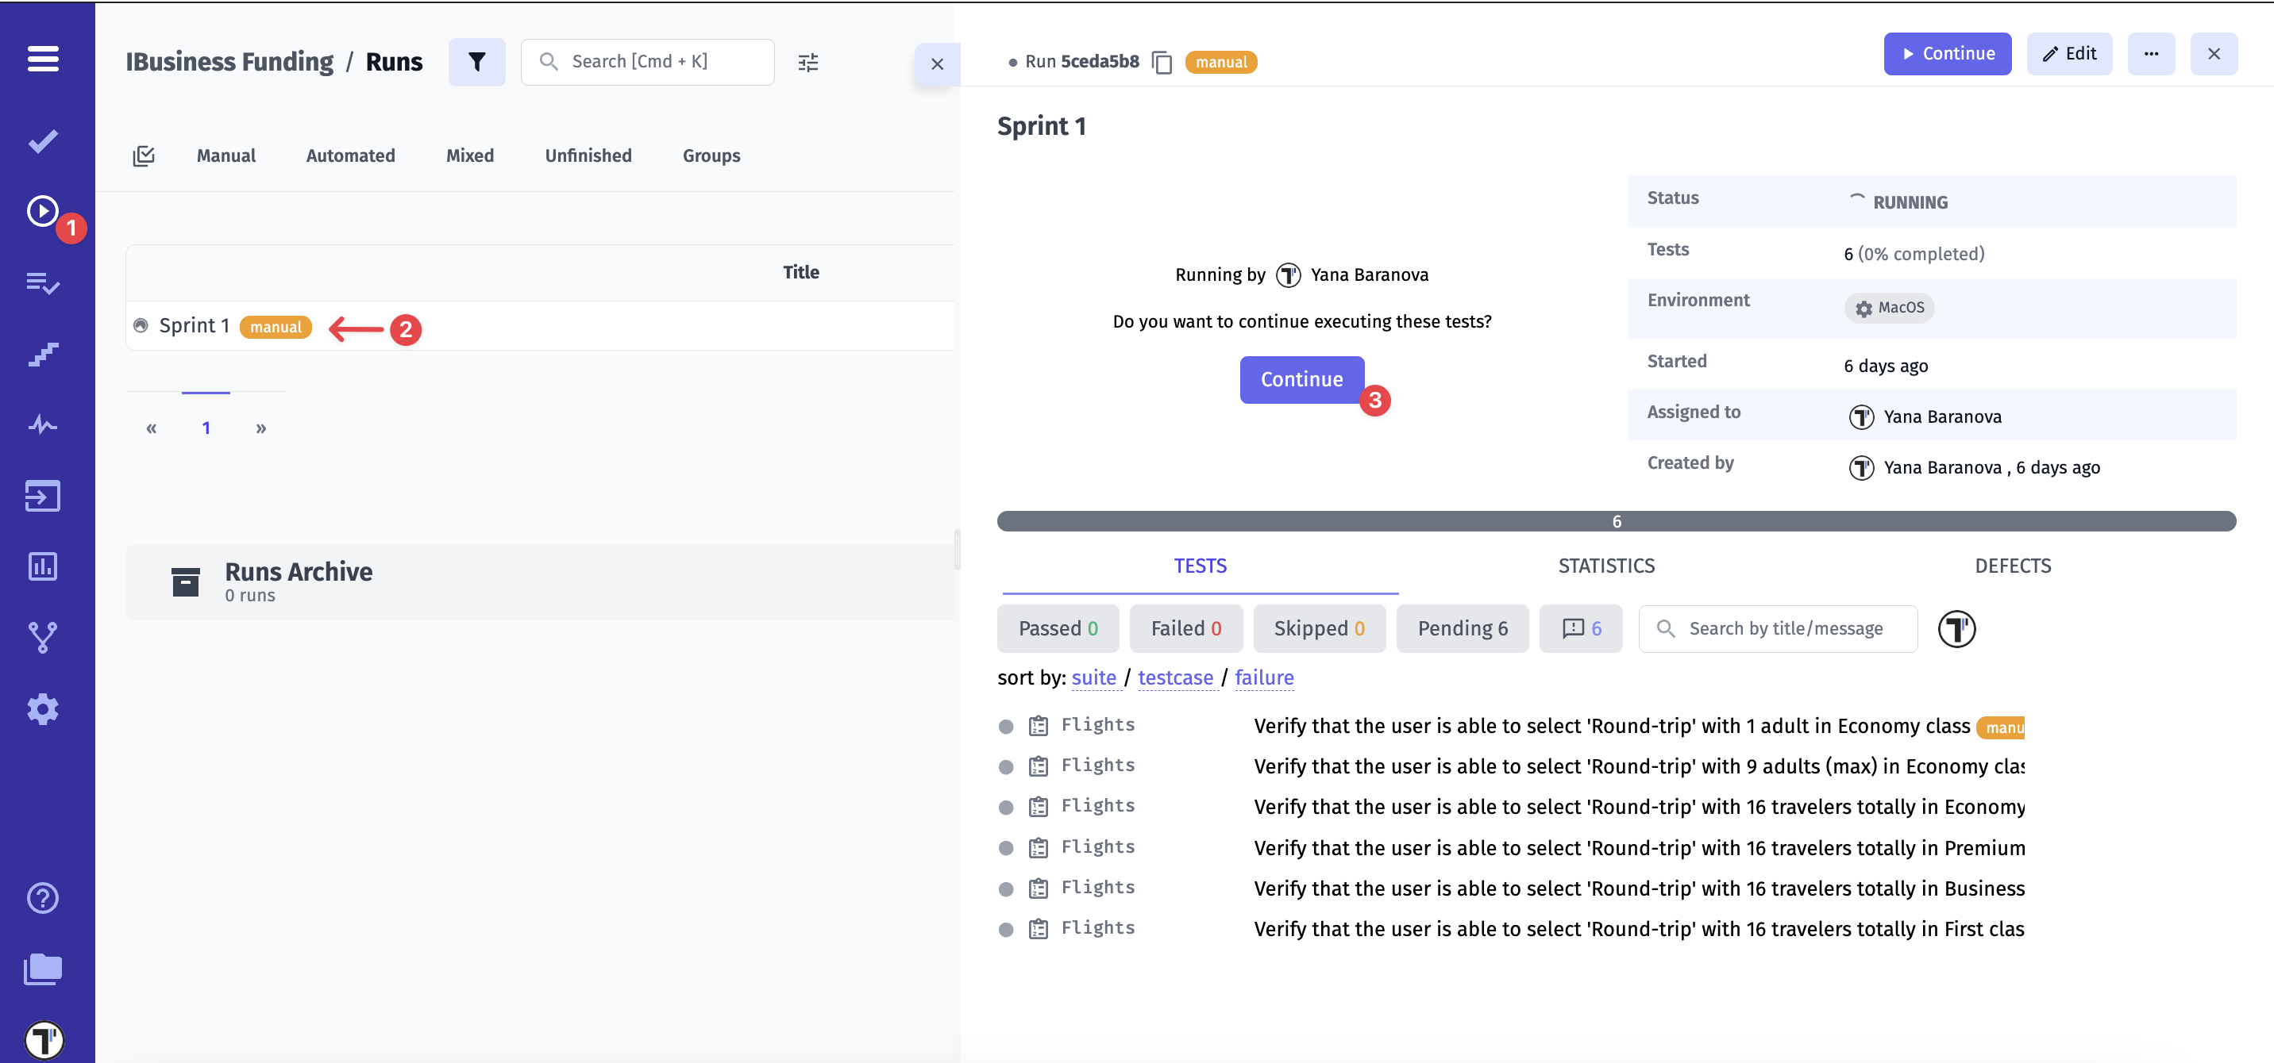Click the Edit button
Image resolution: width=2274 pixels, height=1063 pixels.
[x=2068, y=54]
